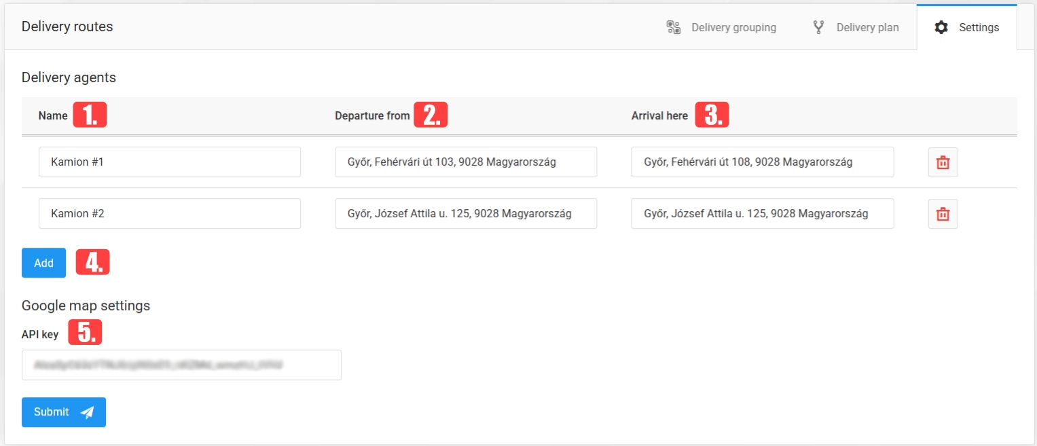Edit the Kamion #2 name field
The width and height of the screenshot is (1037, 446).
coord(170,214)
